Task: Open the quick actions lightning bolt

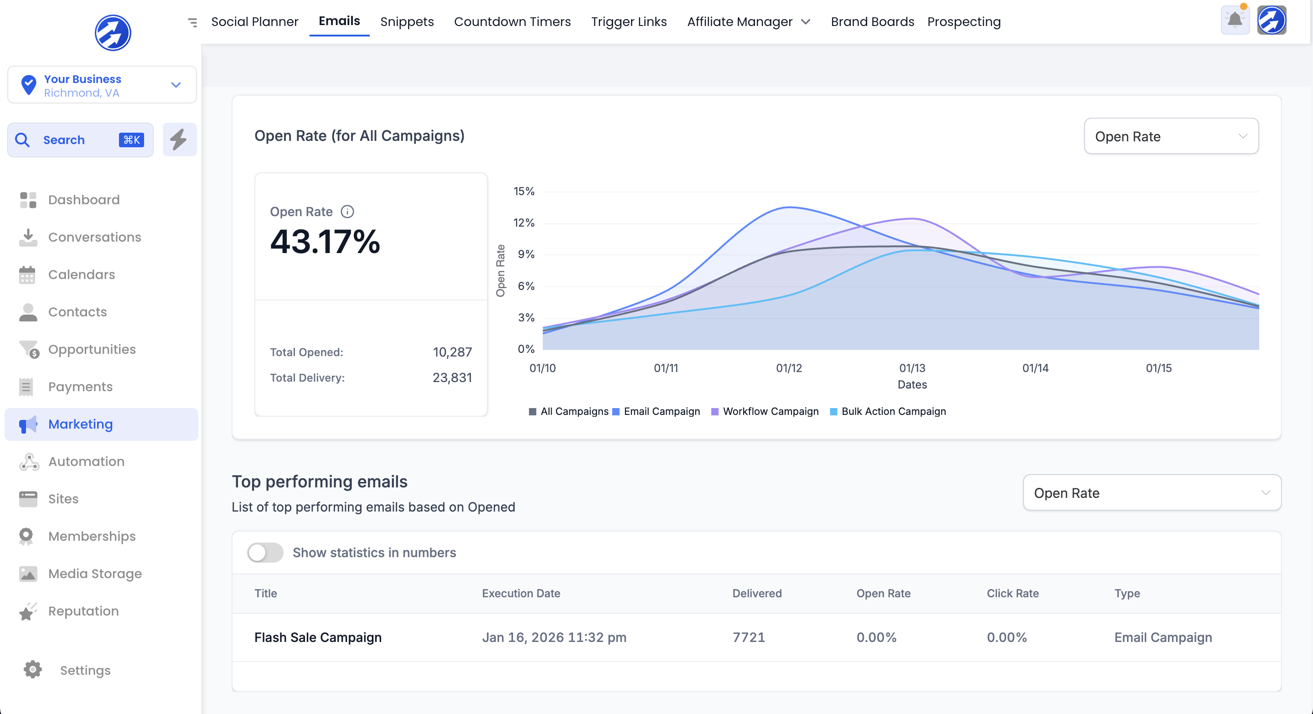Action: click(179, 140)
